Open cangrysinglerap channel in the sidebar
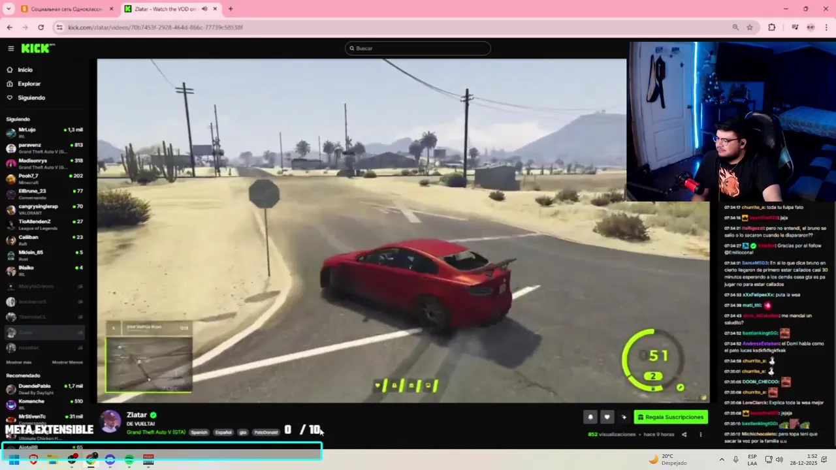Screen dimensions: 836x470 pos(44,210)
